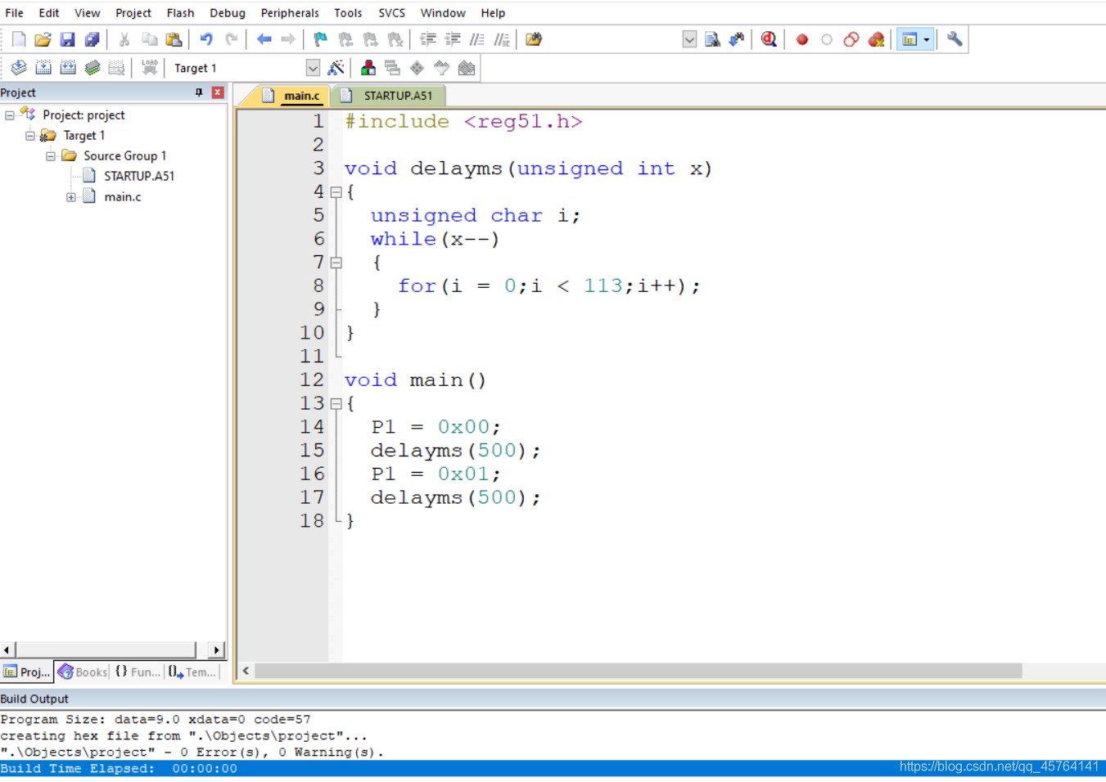The image size is (1106, 782).
Task: Open the find text dropdown
Action: 689,39
